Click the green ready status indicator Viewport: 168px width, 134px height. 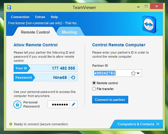[x=11, y=124]
